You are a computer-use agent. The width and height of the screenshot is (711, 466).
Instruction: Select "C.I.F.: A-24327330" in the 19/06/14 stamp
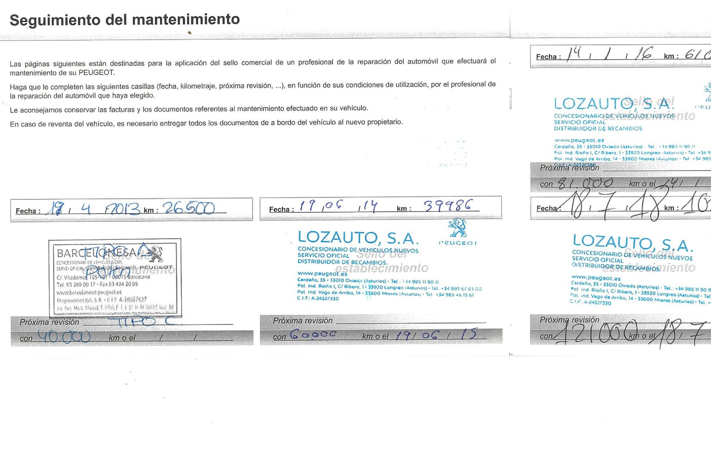(x=318, y=298)
